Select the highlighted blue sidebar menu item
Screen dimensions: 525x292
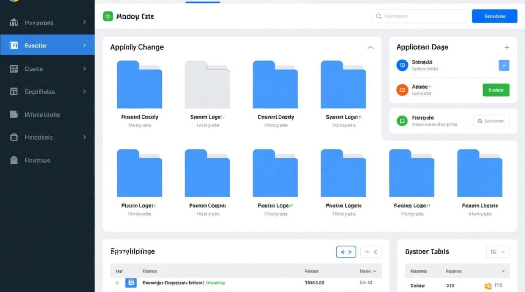click(x=47, y=46)
